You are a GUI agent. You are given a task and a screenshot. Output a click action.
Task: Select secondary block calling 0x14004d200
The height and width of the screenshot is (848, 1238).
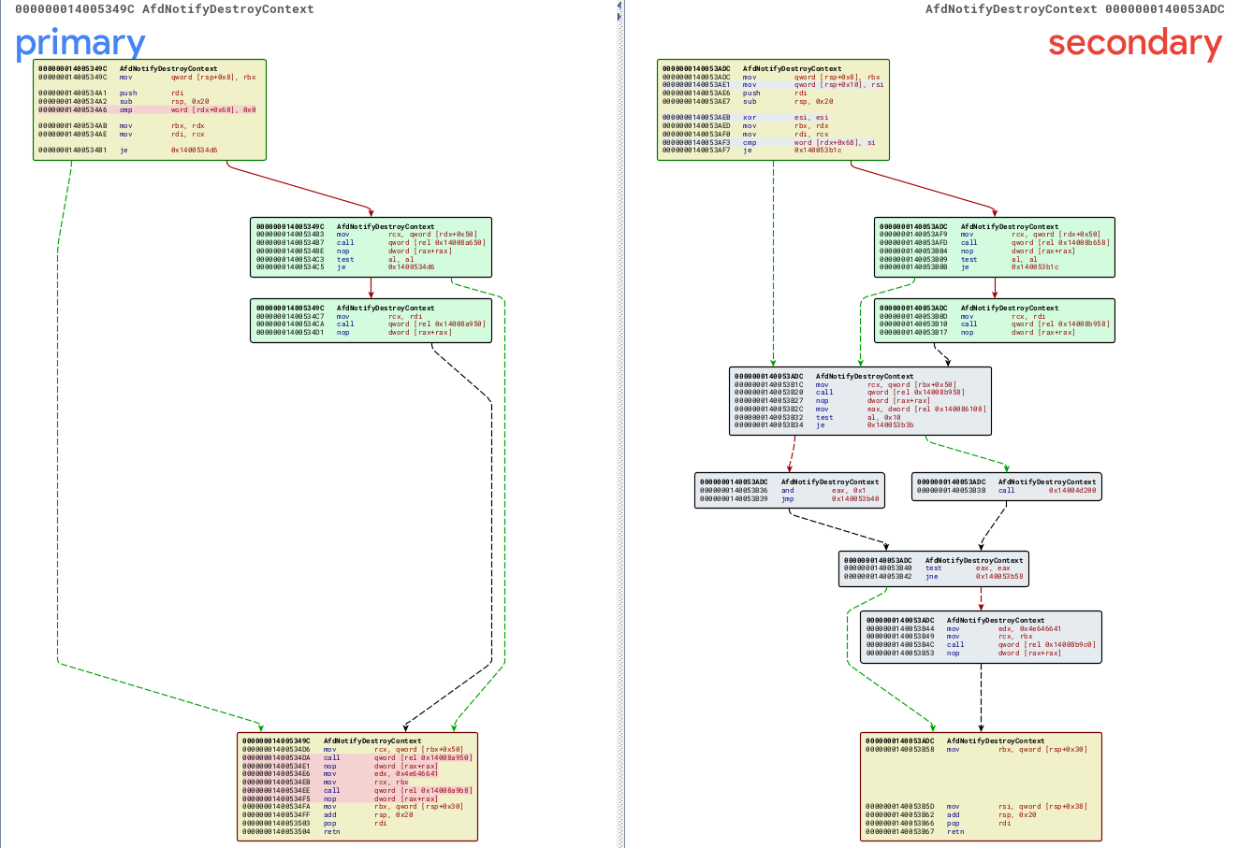pyautogui.click(x=1007, y=486)
